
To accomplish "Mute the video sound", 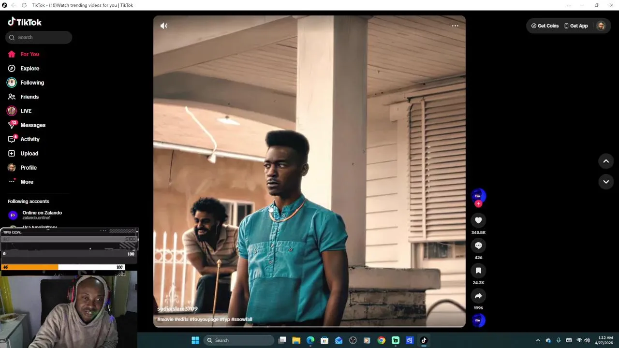I will click(164, 26).
